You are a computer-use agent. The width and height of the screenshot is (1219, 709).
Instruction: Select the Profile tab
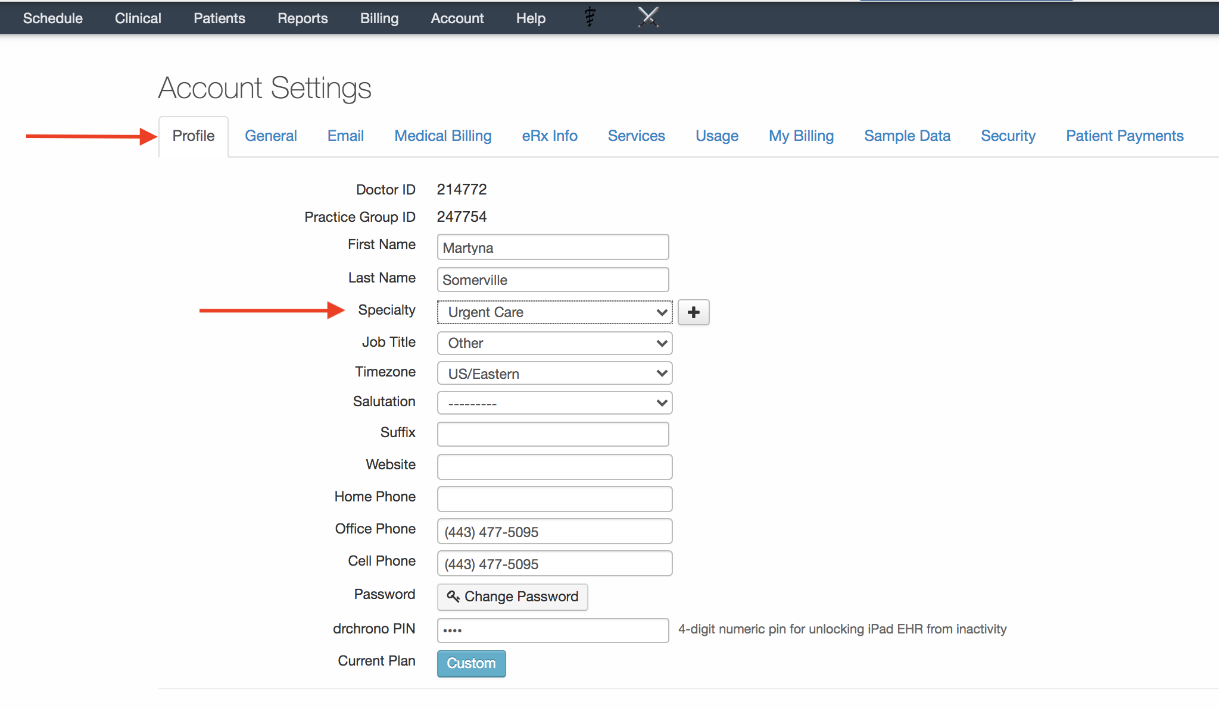click(194, 136)
